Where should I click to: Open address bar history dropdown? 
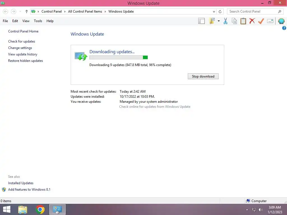[x=214, y=11]
